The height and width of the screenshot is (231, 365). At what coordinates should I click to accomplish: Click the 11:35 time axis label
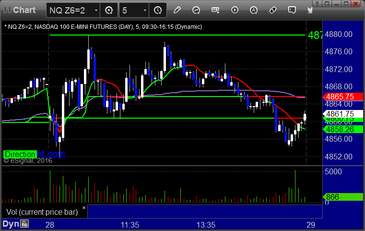pyautogui.click(x=130, y=225)
